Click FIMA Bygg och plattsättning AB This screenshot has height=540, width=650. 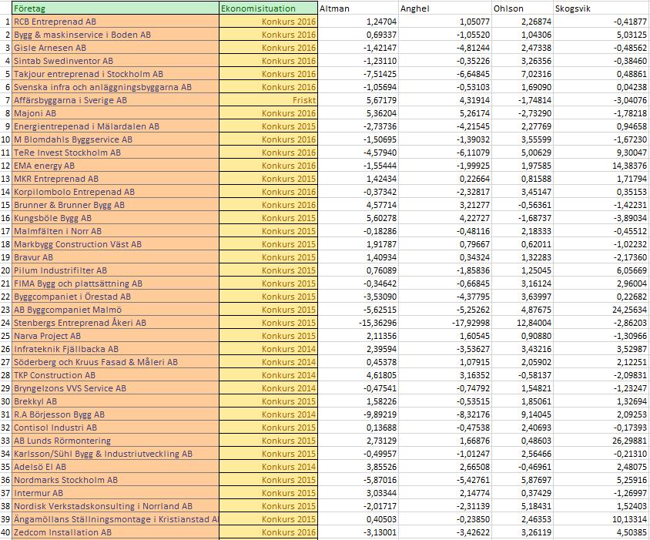[x=116, y=283]
